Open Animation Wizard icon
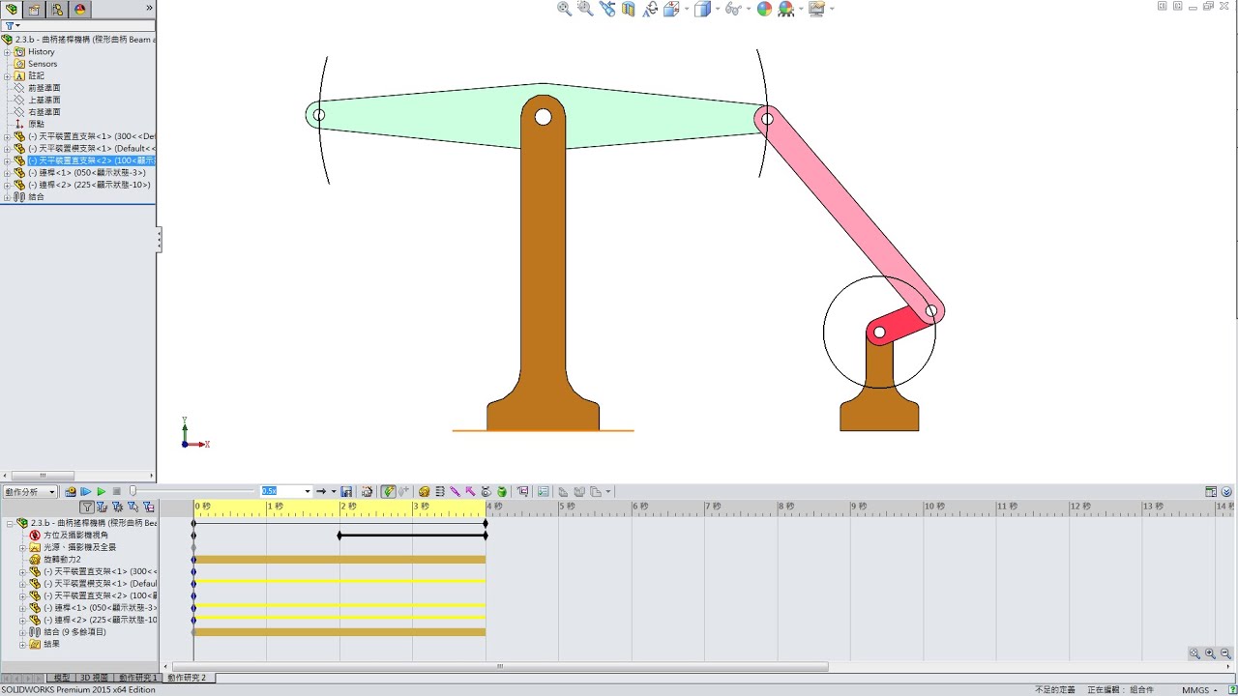This screenshot has height=696, width=1238. [367, 492]
